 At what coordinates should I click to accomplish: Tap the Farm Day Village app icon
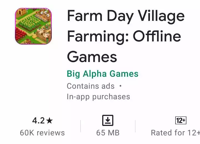point(33,26)
